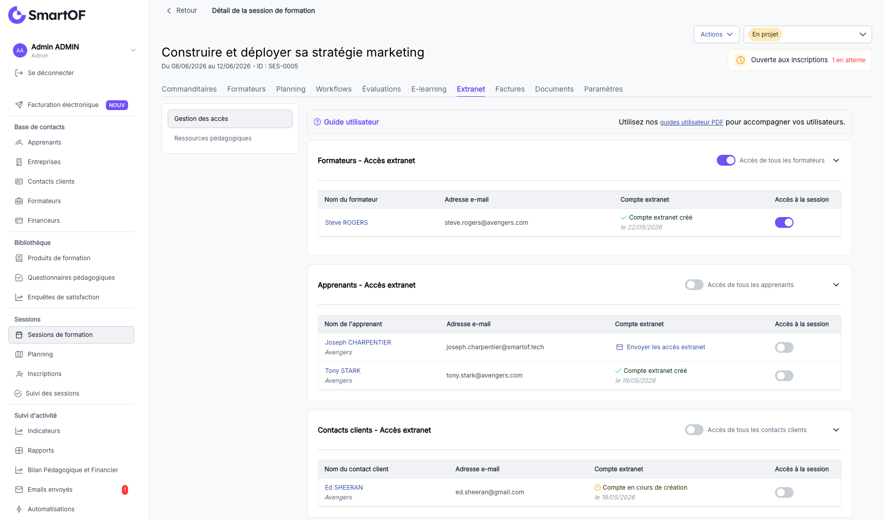Open the Documents tab
The width and height of the screenshot is (884, 520).
coord(554,89)
